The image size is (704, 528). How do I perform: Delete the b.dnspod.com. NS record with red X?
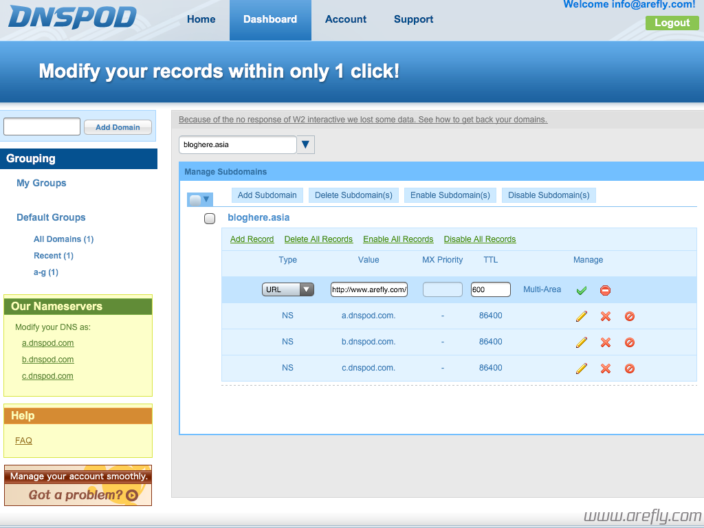point(606,342)
